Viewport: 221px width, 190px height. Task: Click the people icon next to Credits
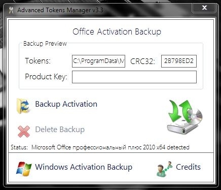pyautogui.click(x=165, y=169)
